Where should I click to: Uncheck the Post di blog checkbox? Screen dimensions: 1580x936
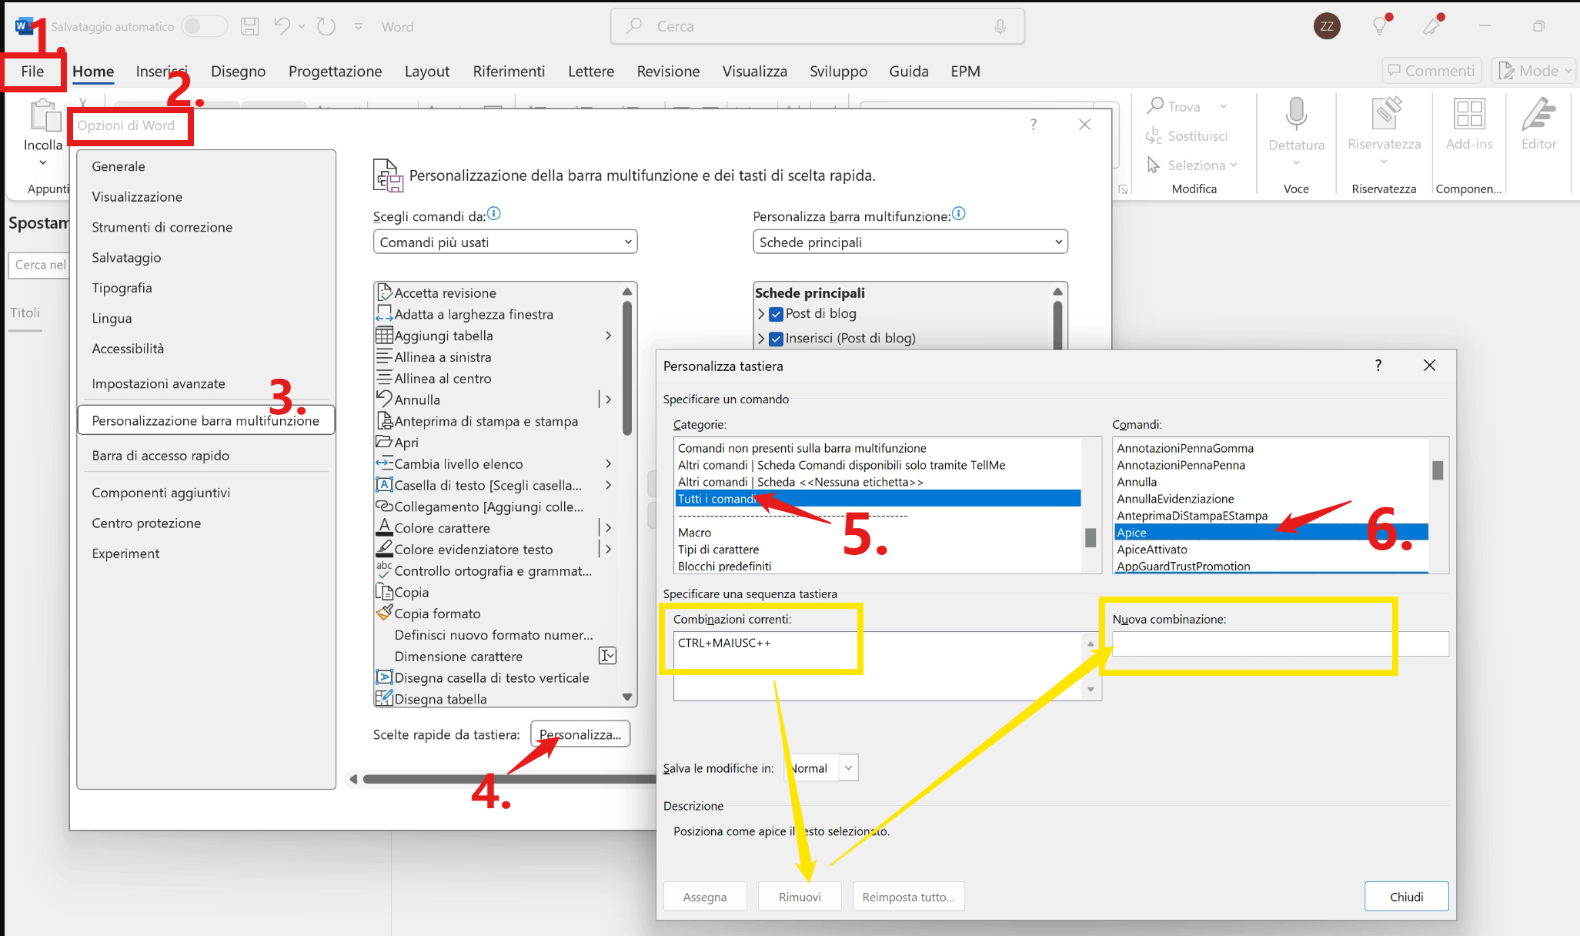(777, 314)
